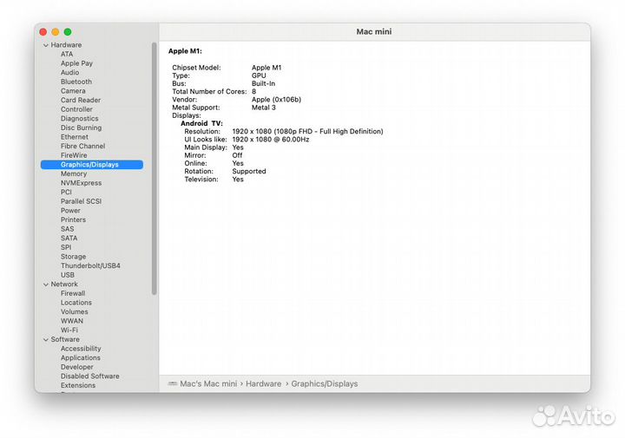
Task: Collapse the Hardware section chevron
Action: (46, 45)
